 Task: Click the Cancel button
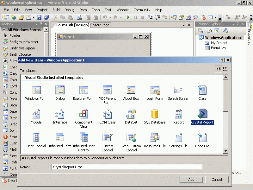click(x=217, y=180)
